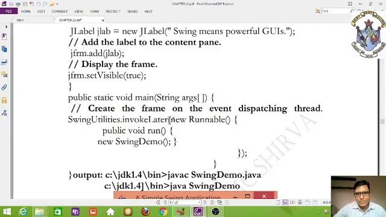Click the advanced search icon beside Find box
386x217 pixels.
click(318, 11)
